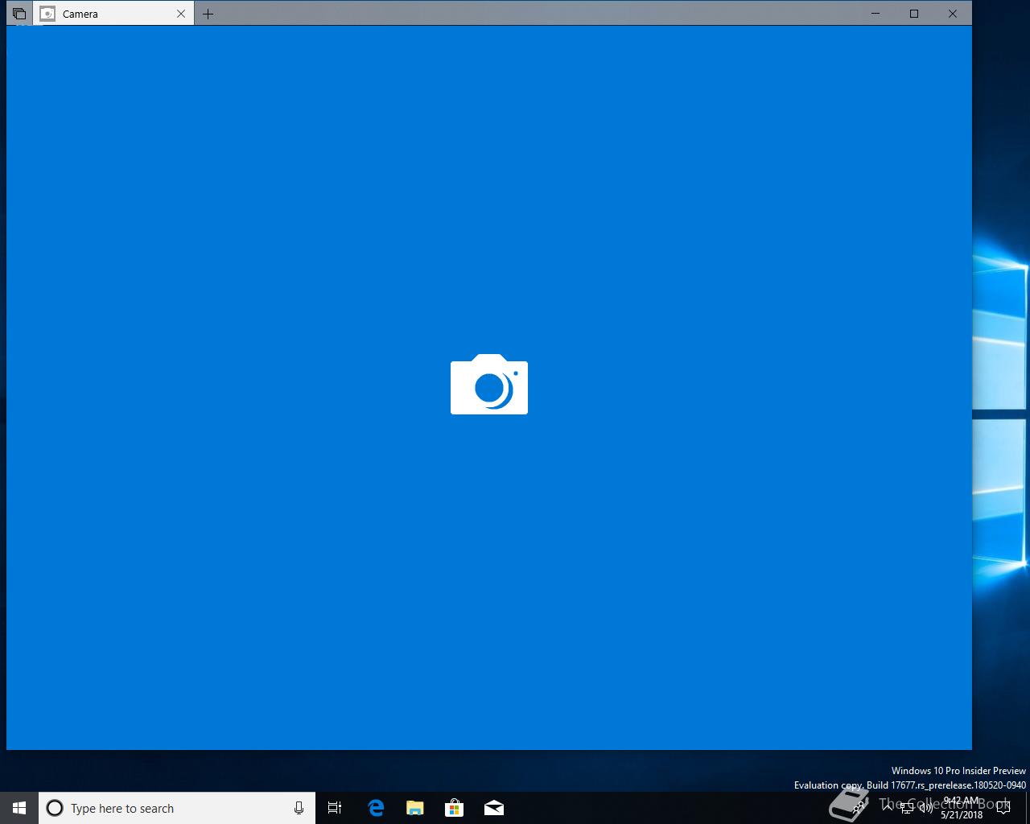Open the clock showing 9:42 AM
Viewport: 1030px width, 824px height.
pyautogui.click(x=962, y=808)
